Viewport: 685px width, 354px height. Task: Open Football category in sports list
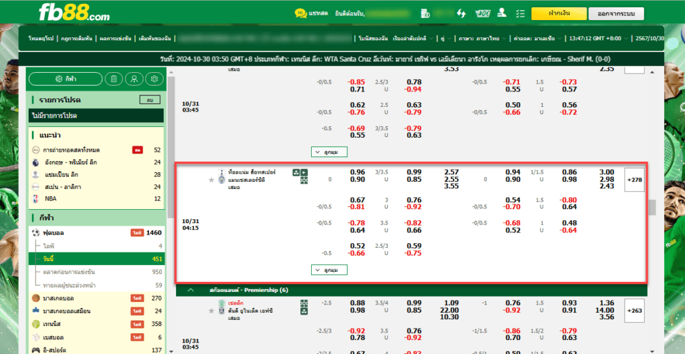click(x=96, y=233)
